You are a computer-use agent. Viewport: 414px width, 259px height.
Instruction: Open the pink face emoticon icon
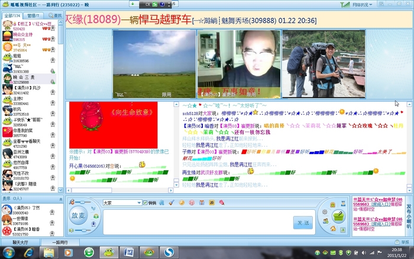point(192,203)
